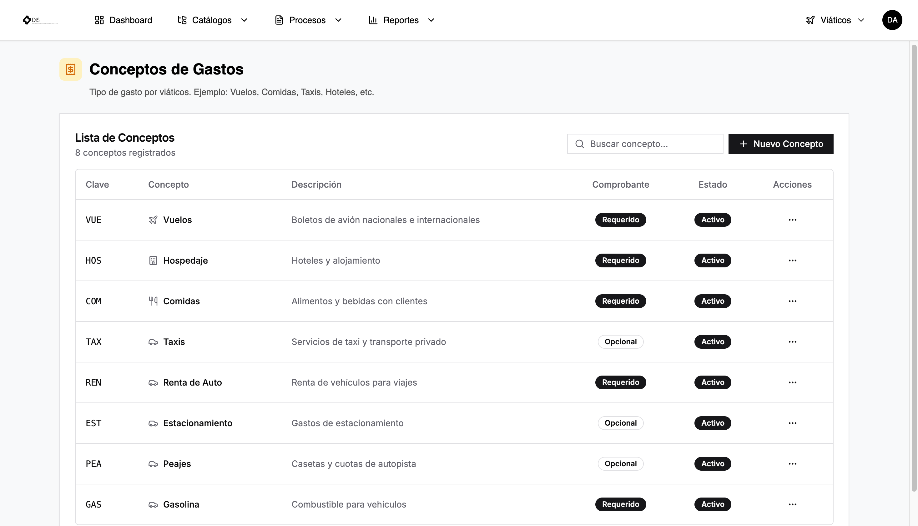Click the Nuevo Concepto button

tap(781, 144)
